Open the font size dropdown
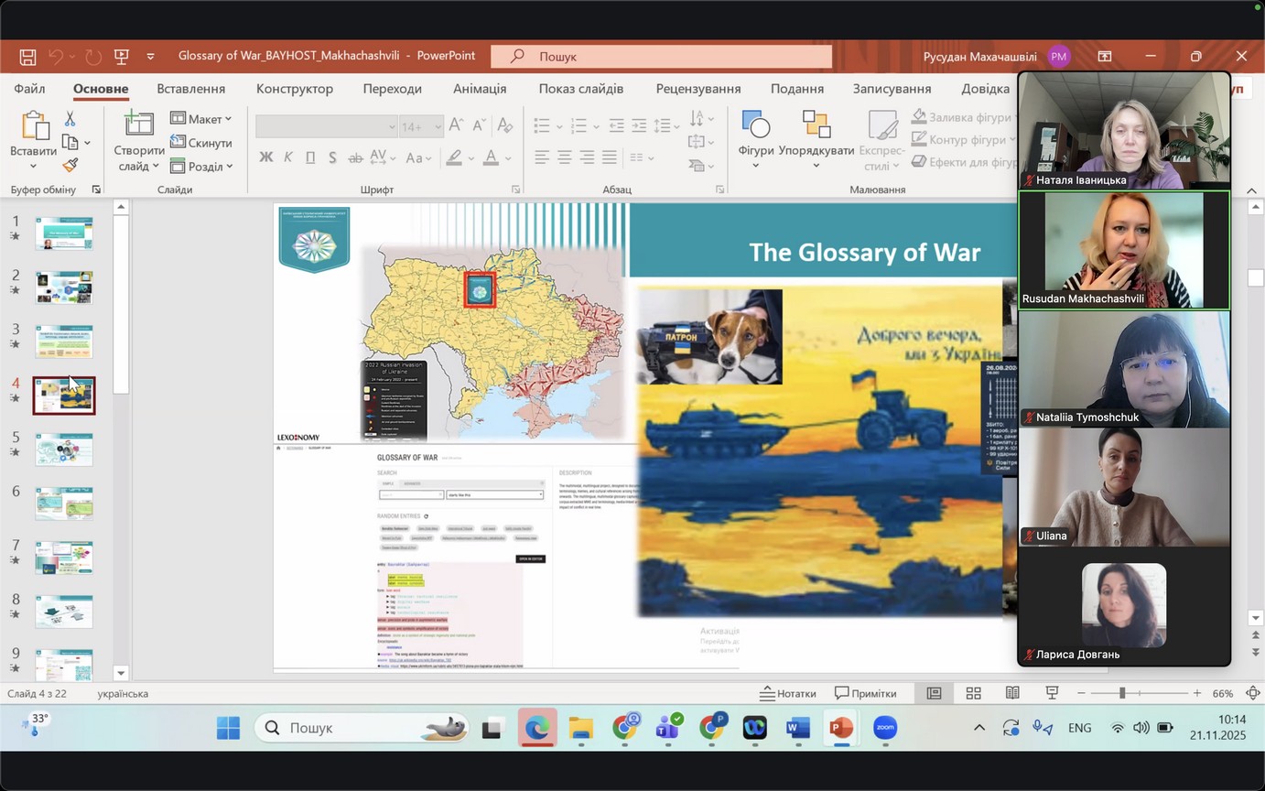Image resolution: width=1265 pixels, height=791 pixels. [x=437, y=127]
